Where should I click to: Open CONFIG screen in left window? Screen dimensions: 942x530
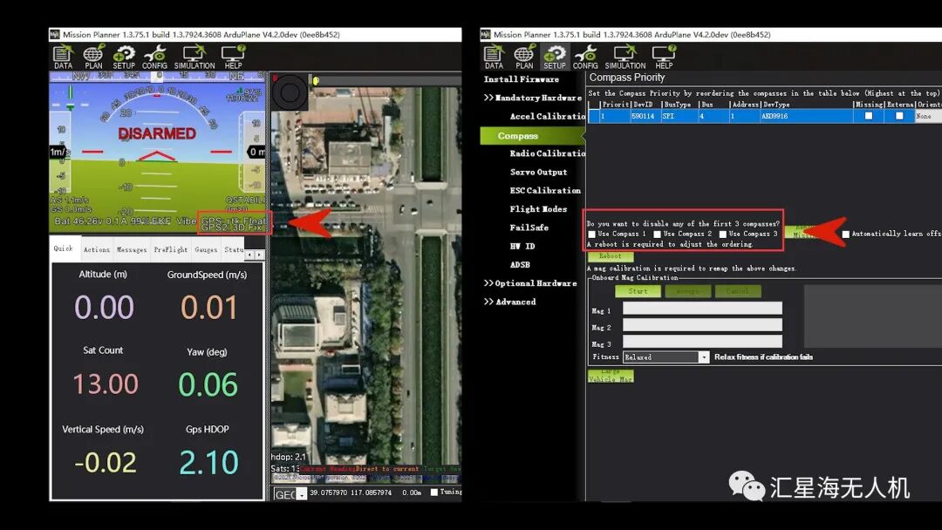click(154, 57)
